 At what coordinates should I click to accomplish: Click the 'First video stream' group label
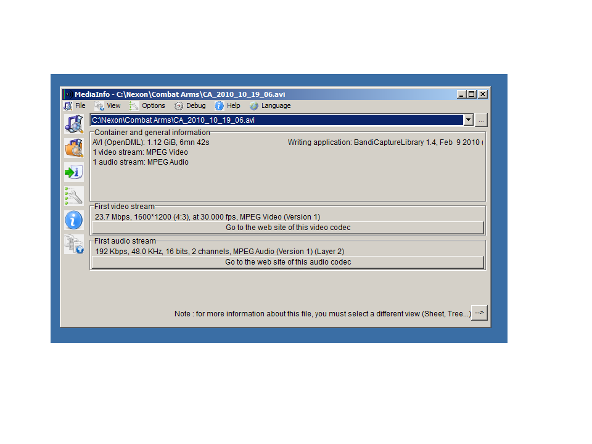tap(125, 207)
